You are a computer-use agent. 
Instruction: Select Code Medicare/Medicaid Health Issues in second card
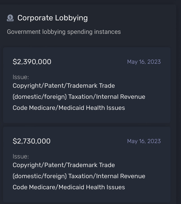coord(69,187)
